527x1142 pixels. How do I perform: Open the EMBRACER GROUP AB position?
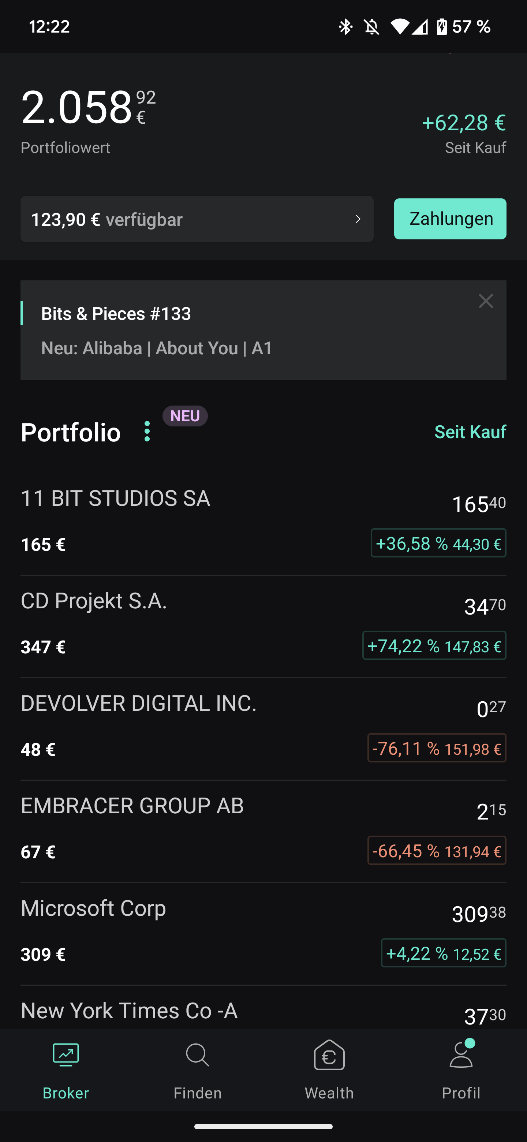177,829
